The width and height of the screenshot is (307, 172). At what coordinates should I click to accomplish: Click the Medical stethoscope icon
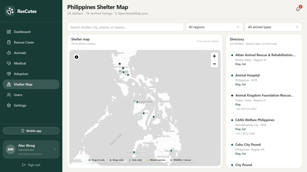pos(9,63)
